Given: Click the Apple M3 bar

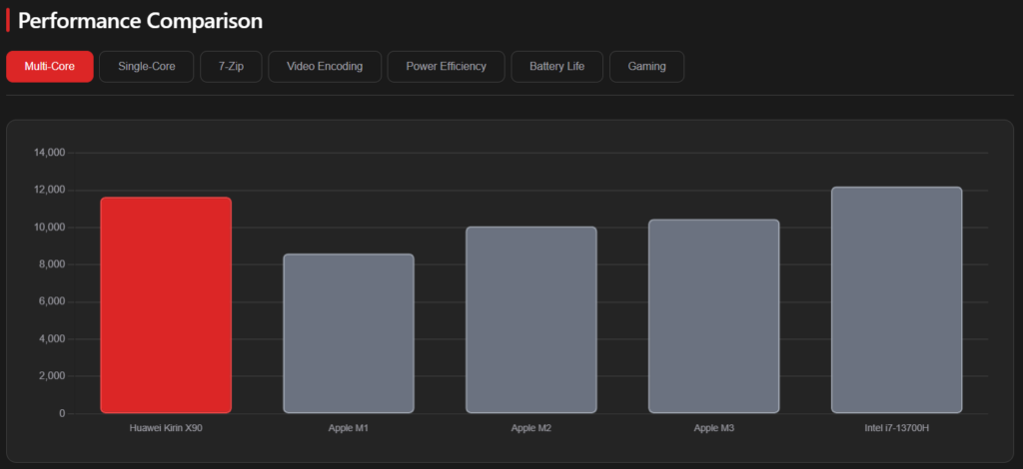Looking at the screenshot, I should click(713, 316).
